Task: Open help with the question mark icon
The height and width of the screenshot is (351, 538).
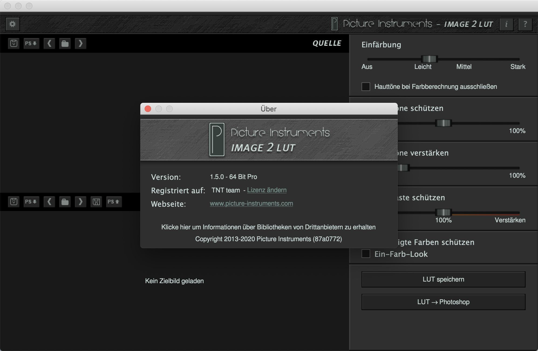Action: tap(525, 24)
